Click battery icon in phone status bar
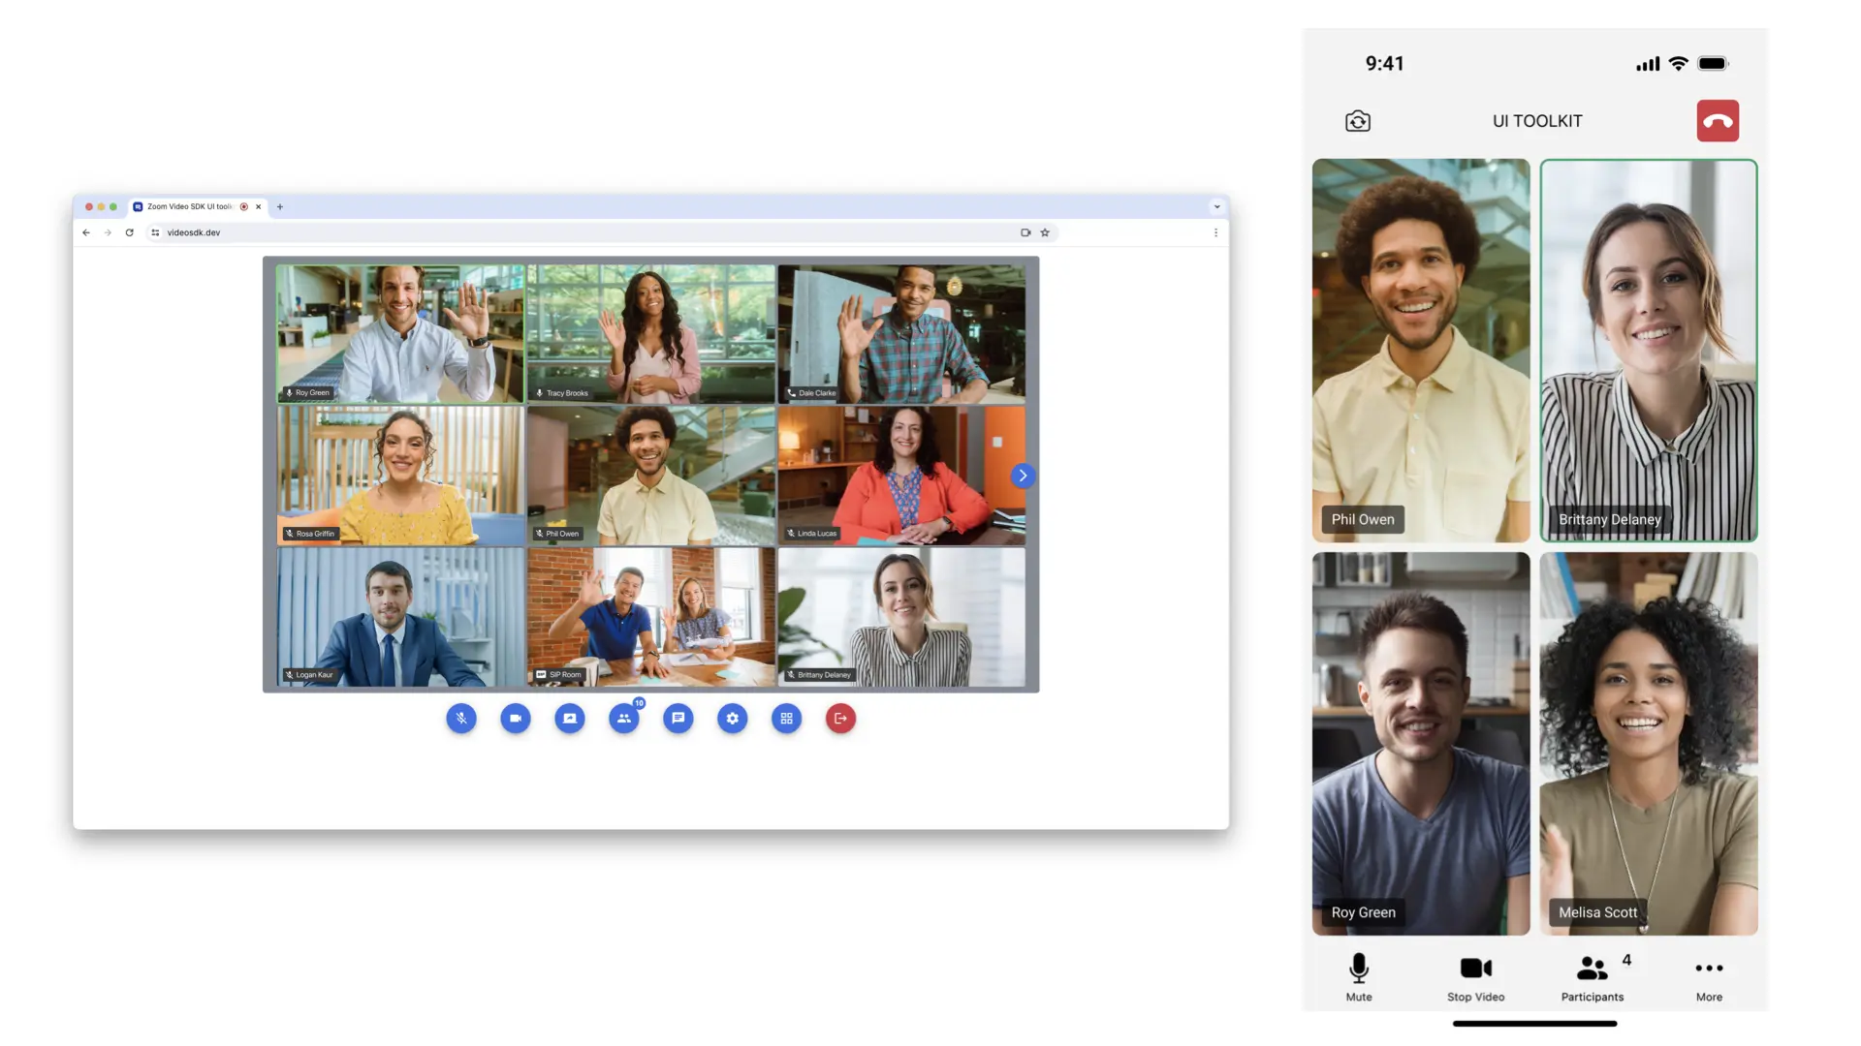The width and height of the screenshot is (1861, 1046). tap(1714, 63)
